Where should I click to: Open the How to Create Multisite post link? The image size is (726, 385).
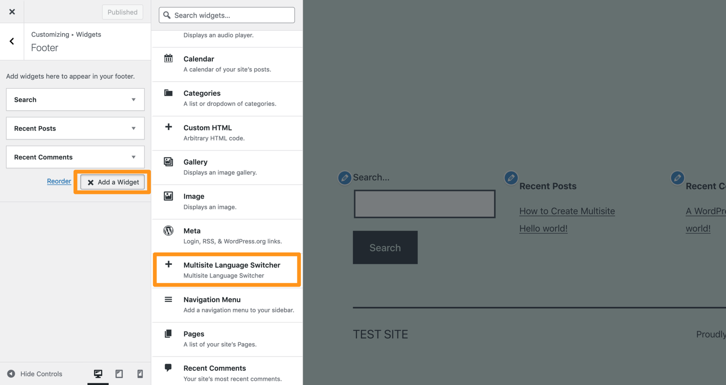pos(567,211)
